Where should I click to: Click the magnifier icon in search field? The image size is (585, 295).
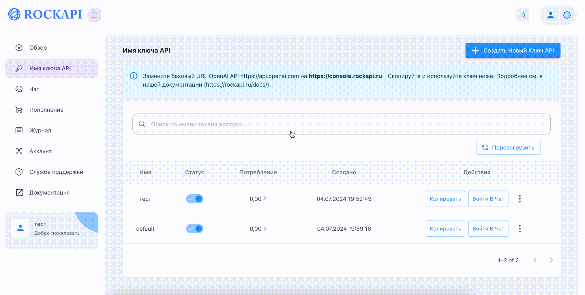click(x=142, y=124)
